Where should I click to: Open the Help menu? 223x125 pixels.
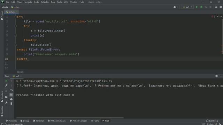pos(82,2)
